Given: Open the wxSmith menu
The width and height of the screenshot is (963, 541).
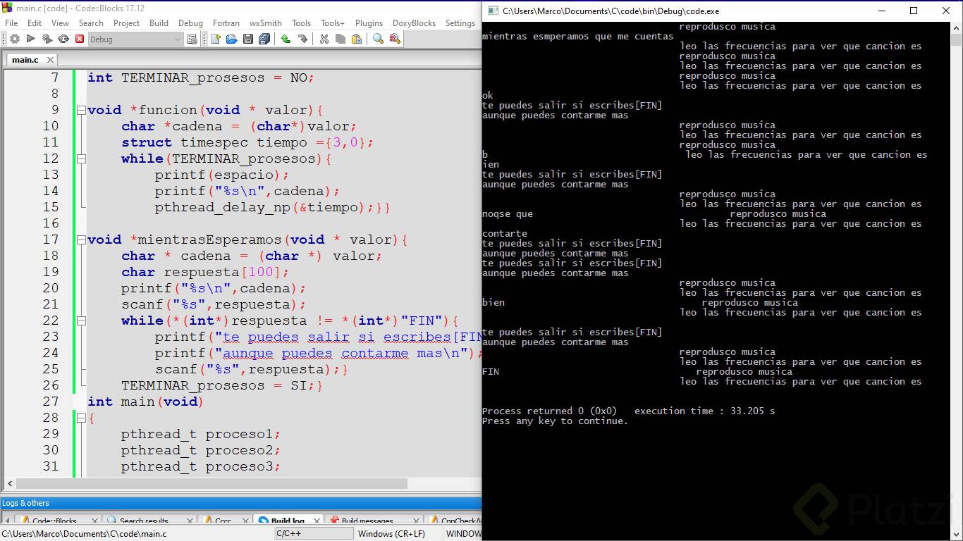Looking at the screenshot, I should (x=266, y=23).
